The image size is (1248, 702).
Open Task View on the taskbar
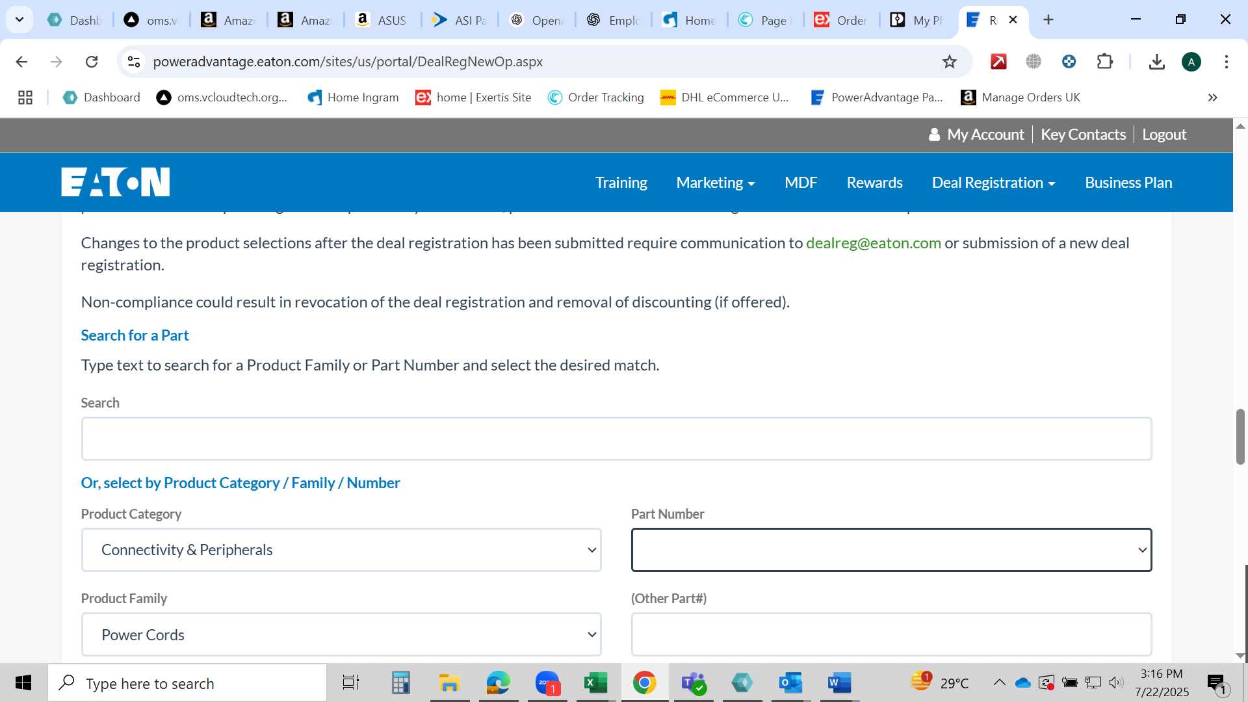351,682
